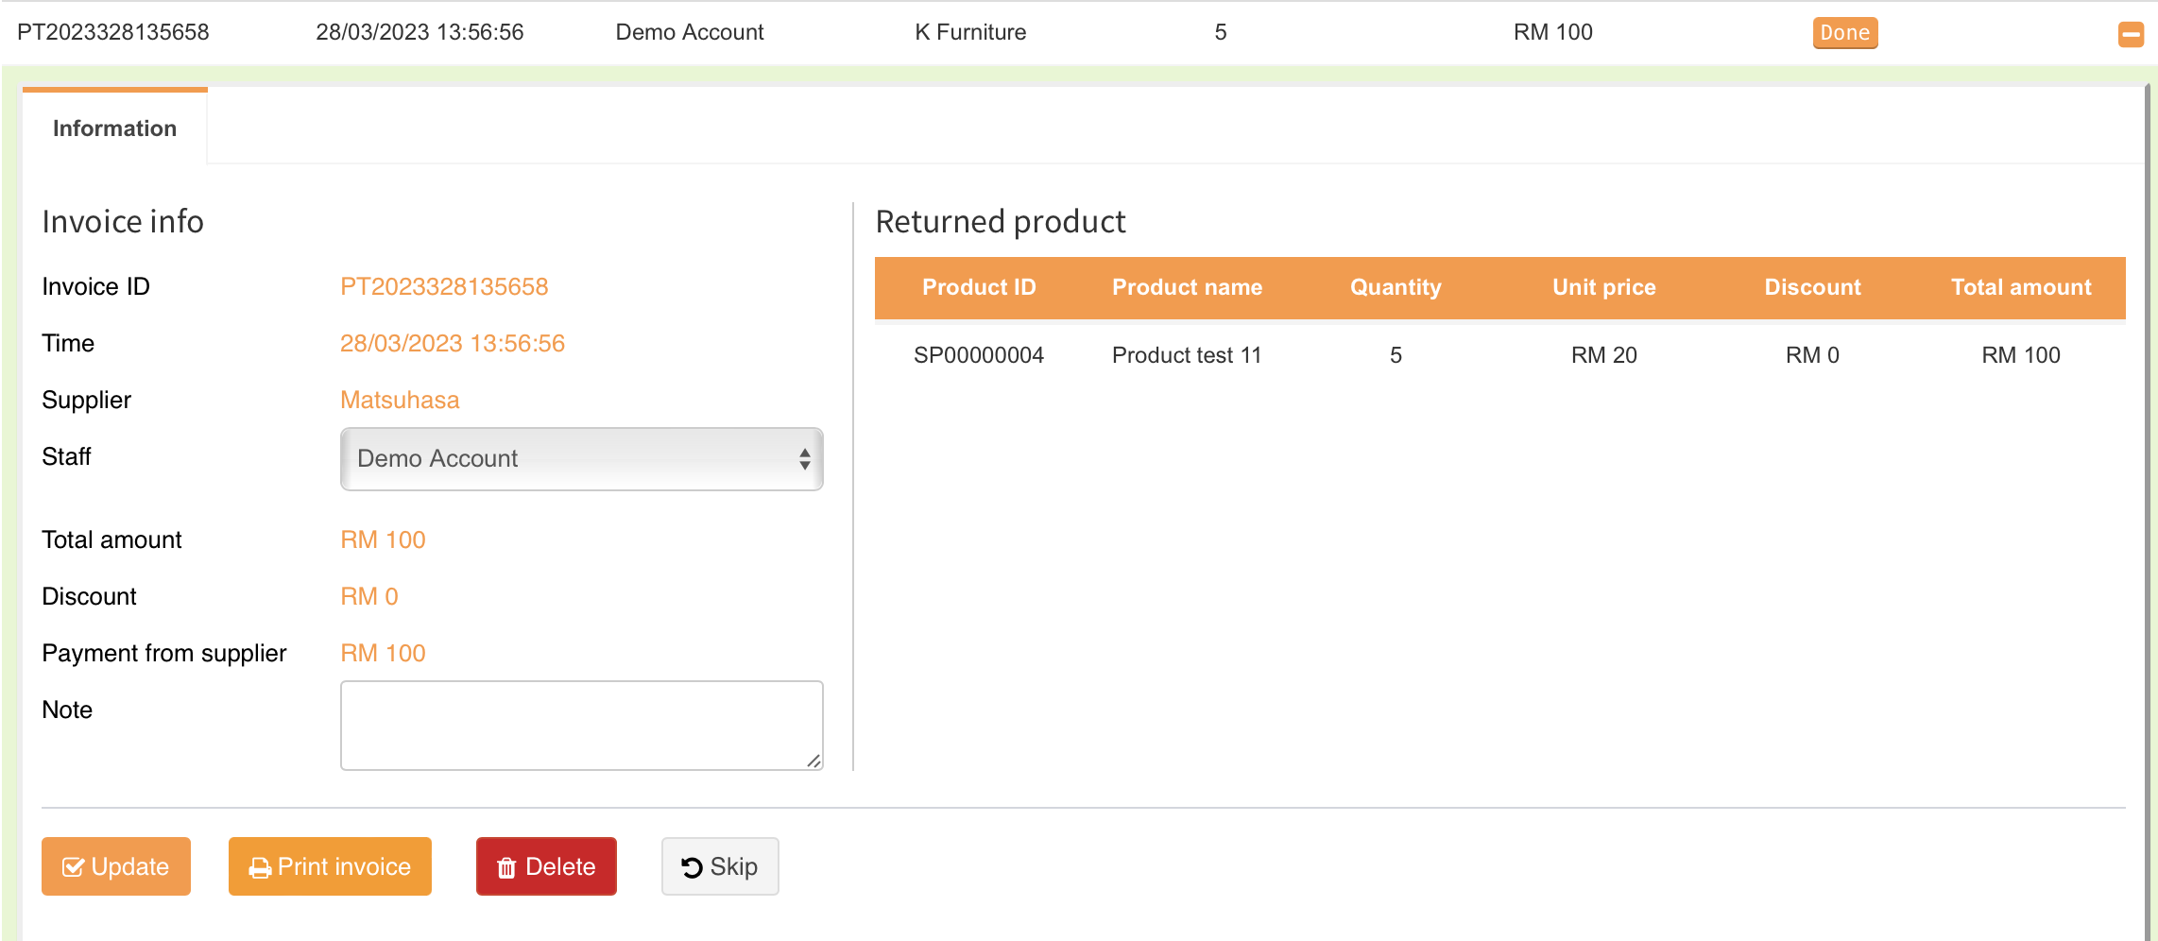
Task: Click the Product name column header
Action: [1187, 287]
